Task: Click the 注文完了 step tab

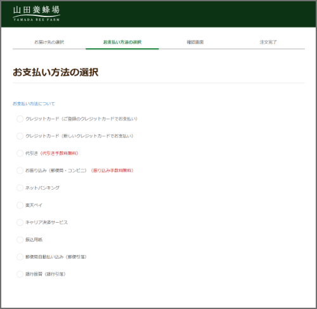Action: [x=268, y=42]
